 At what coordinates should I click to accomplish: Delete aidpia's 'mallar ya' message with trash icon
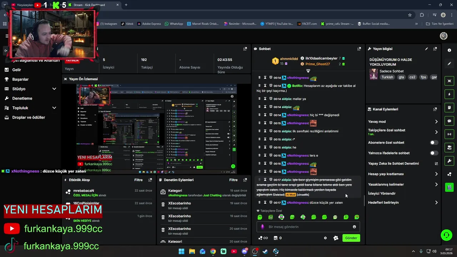260,99
